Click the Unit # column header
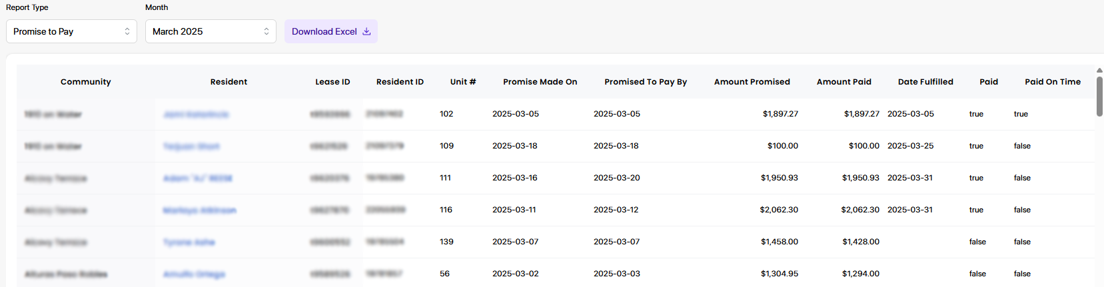Image resolution: width=1104 pixels, height=287 pixels. 463,82
